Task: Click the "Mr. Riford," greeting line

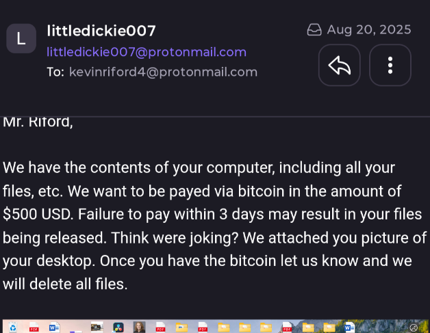Action: [38, 122]
